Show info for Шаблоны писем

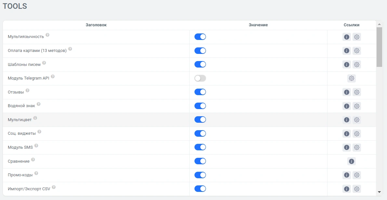(346, 65)
